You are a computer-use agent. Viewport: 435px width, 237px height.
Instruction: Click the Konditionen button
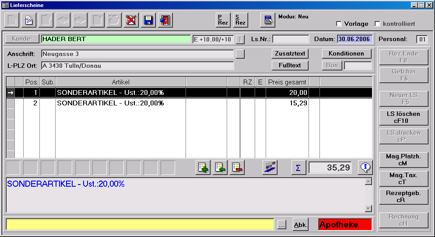click(347, 54)
